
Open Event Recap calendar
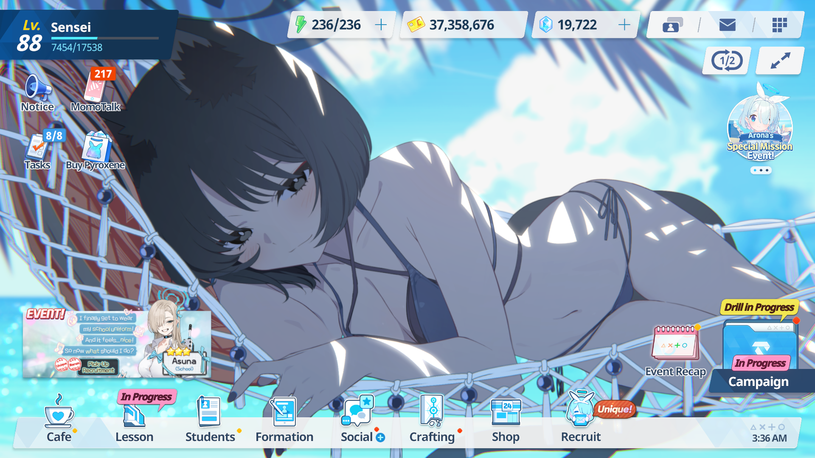click(x=676, y=350)
